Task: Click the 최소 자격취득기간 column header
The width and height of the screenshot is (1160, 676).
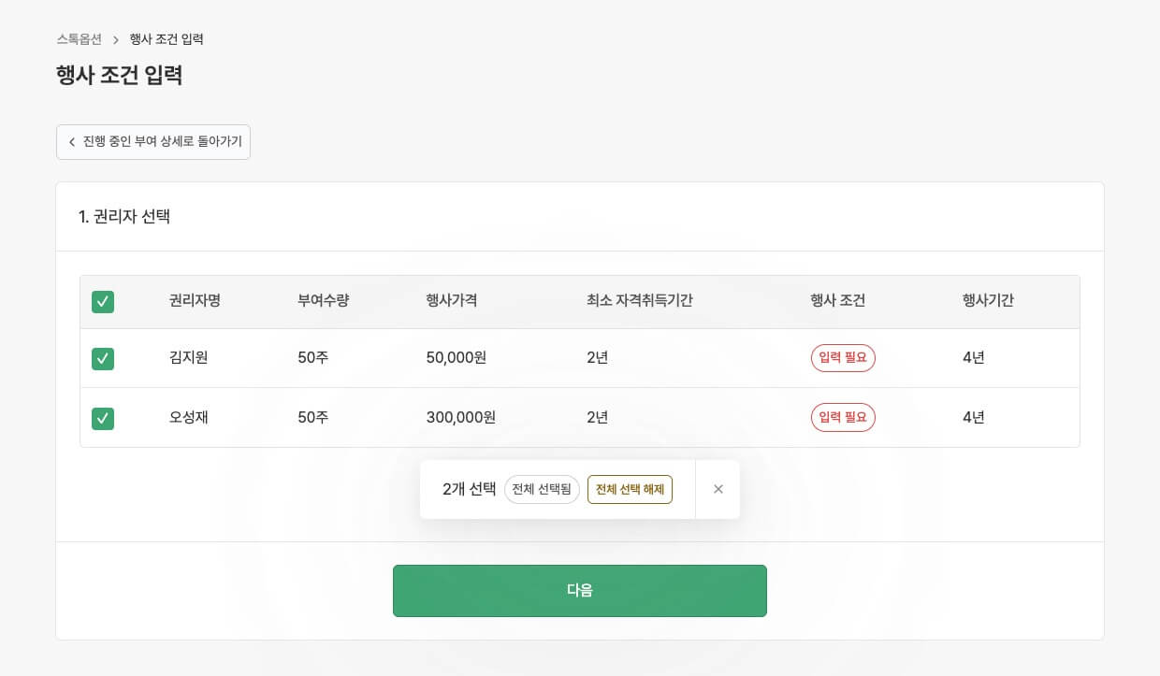Action: [639, 301]
